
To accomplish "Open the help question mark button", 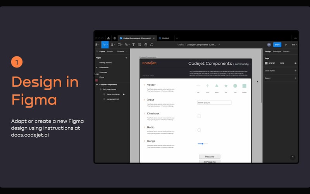I will click(293, 158).
